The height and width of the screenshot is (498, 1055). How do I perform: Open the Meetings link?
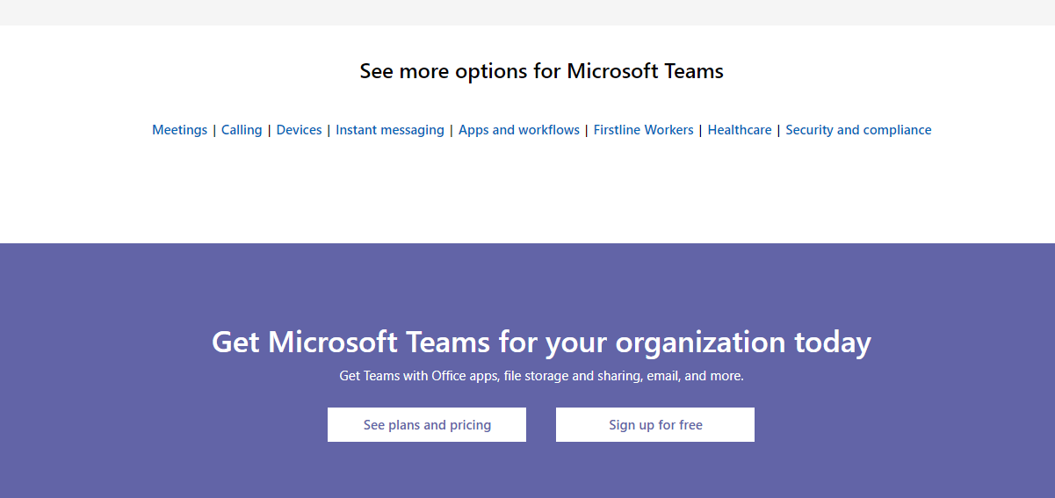coord(179,130)
